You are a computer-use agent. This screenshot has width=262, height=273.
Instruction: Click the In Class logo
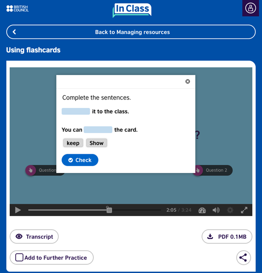coord(131,9)
